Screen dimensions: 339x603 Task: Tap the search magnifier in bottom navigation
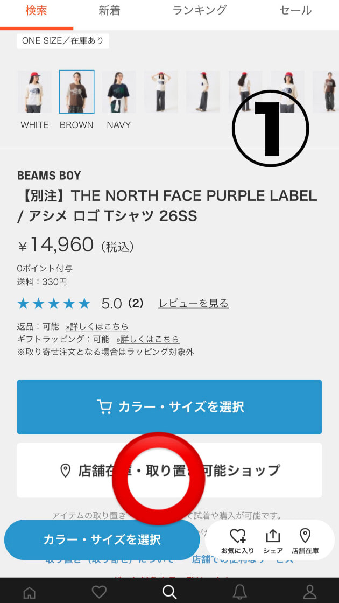click(169, 592)
